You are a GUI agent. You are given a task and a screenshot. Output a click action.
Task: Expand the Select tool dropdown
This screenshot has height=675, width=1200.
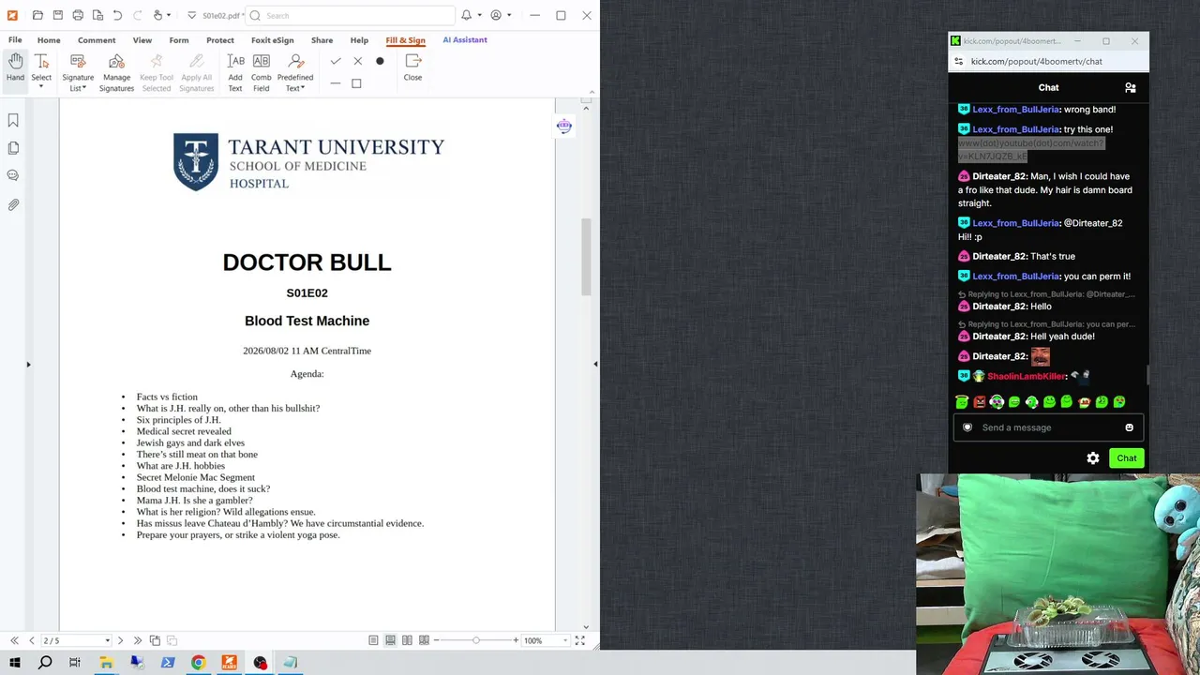point(41,87)
